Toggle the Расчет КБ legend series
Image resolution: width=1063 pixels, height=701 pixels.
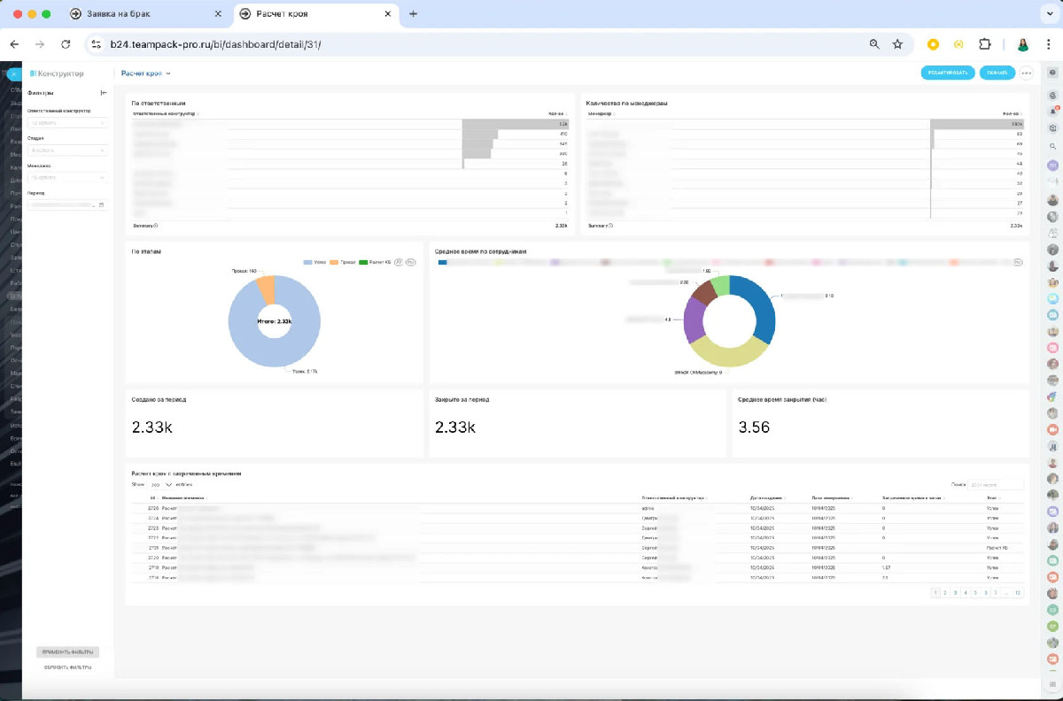[375, 263]
